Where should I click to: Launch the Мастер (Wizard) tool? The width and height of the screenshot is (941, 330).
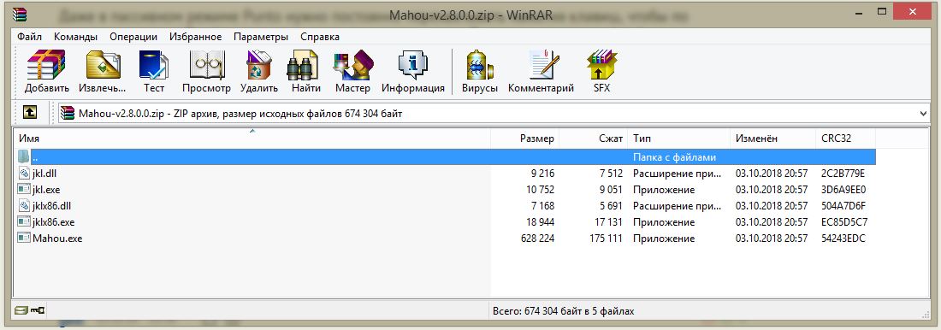point(352,72)
